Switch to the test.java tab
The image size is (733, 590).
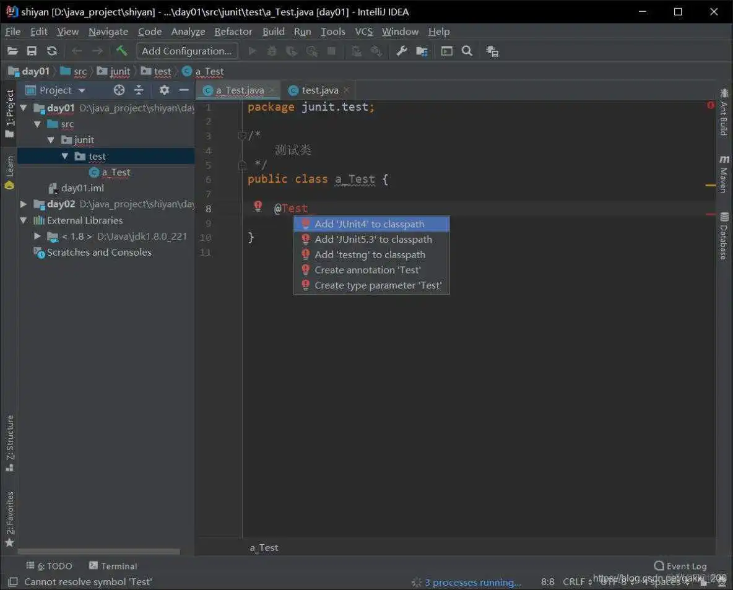pos(318,90)
